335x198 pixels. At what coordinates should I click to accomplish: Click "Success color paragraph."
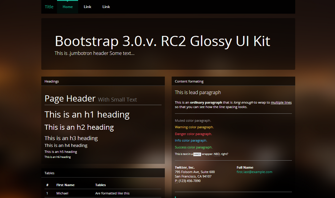[194, 147]
